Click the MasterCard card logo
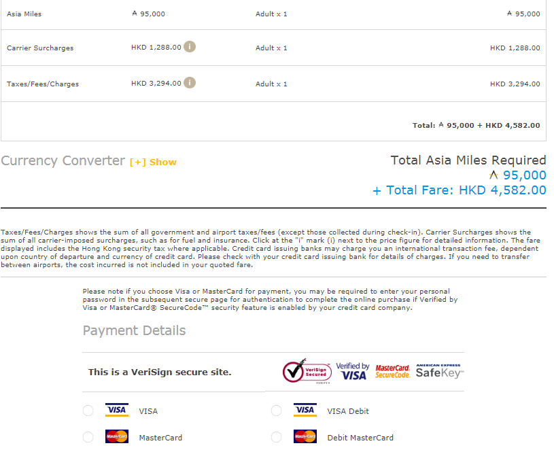This screenshot has width=554, height=452. [117, 437]
